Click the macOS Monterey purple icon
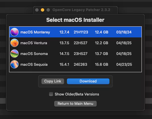The image size is (152, 119). pos(14,32)
